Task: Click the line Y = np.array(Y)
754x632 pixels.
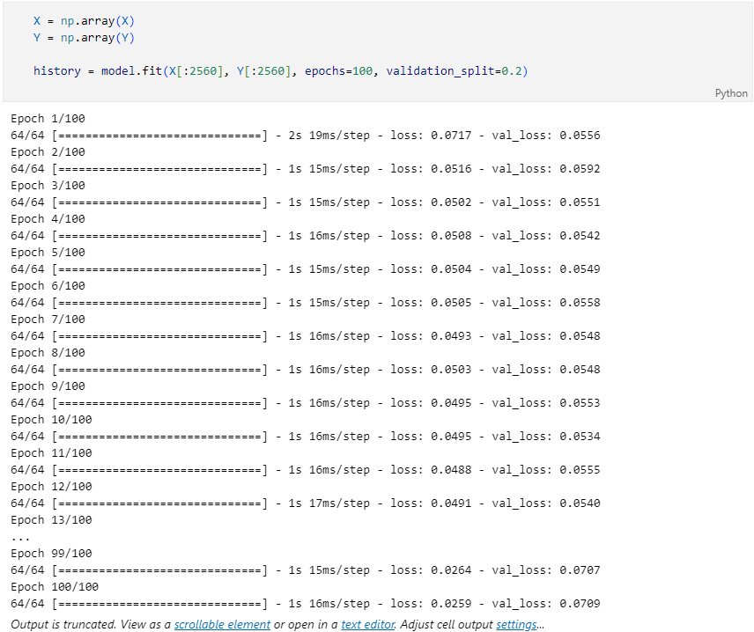Action: tap(84, 38)
